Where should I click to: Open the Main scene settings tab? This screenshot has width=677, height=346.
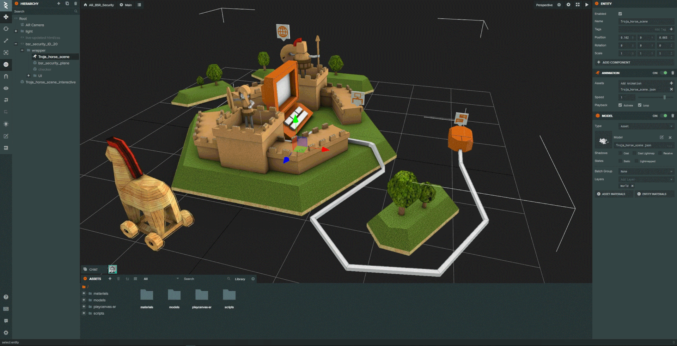click(x=126, y=5)
